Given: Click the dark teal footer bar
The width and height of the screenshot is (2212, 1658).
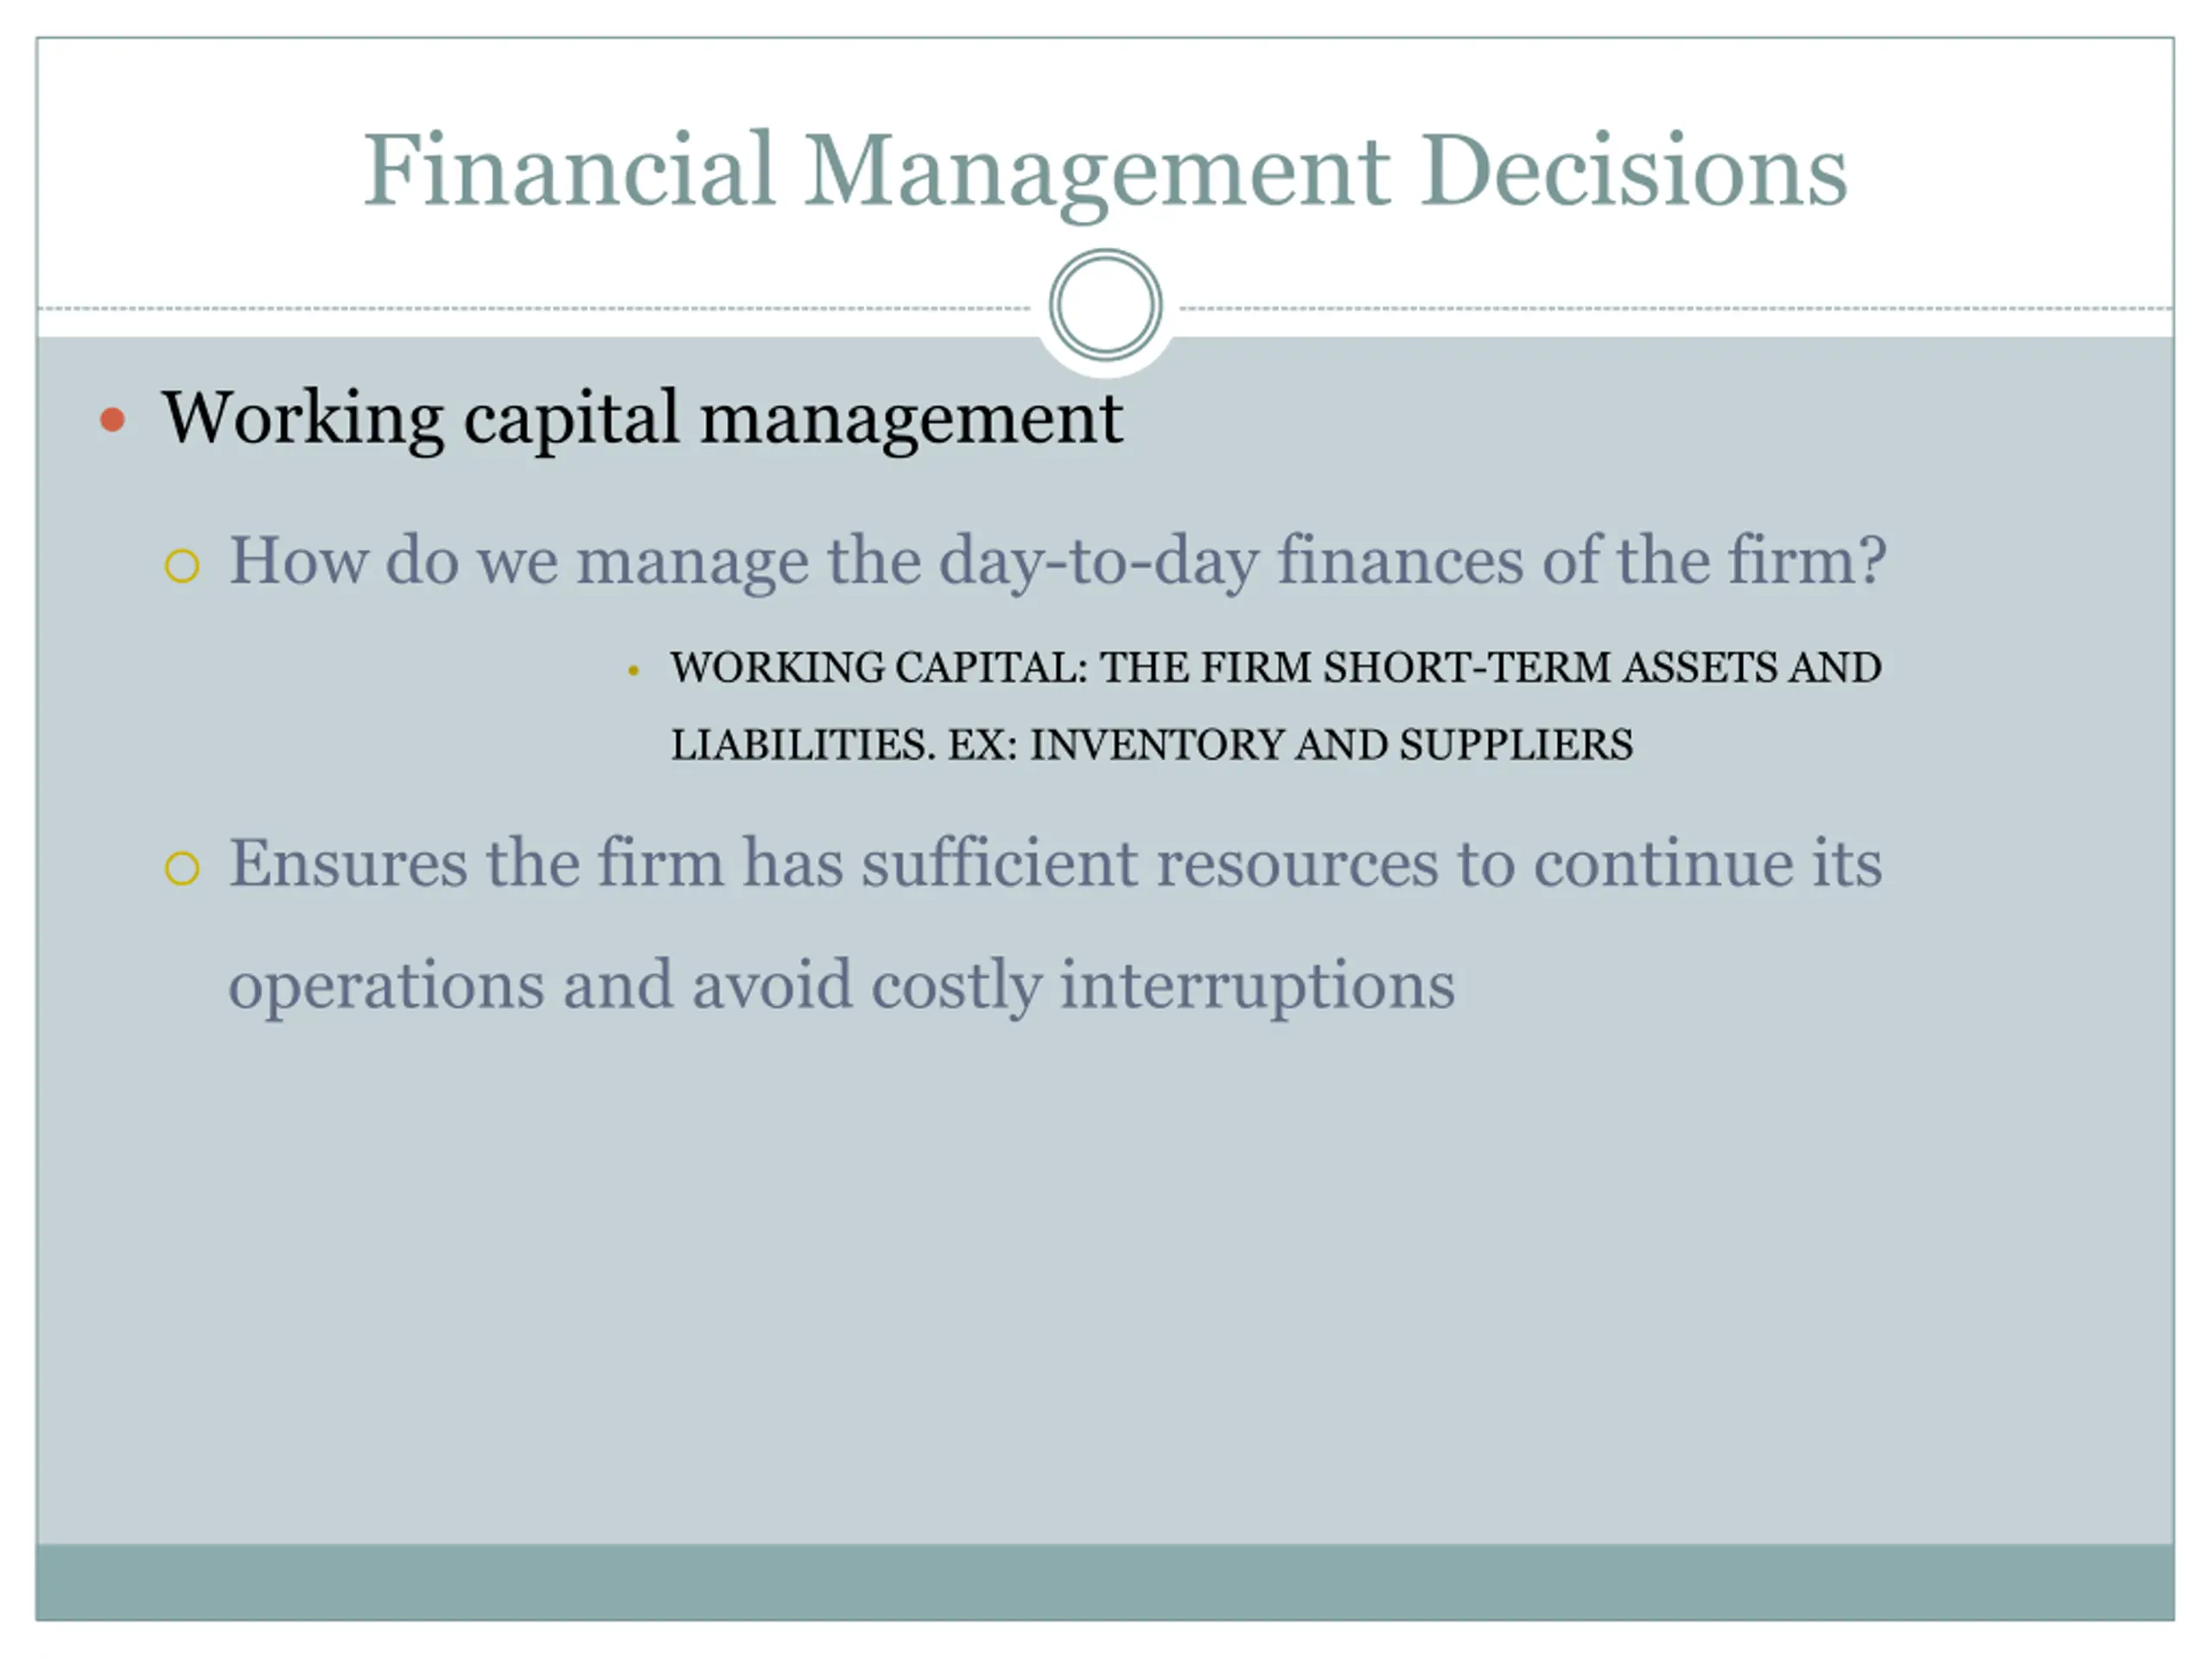Looking at the screenshot, I should pyautogui.click(x=1104, y=1582).
